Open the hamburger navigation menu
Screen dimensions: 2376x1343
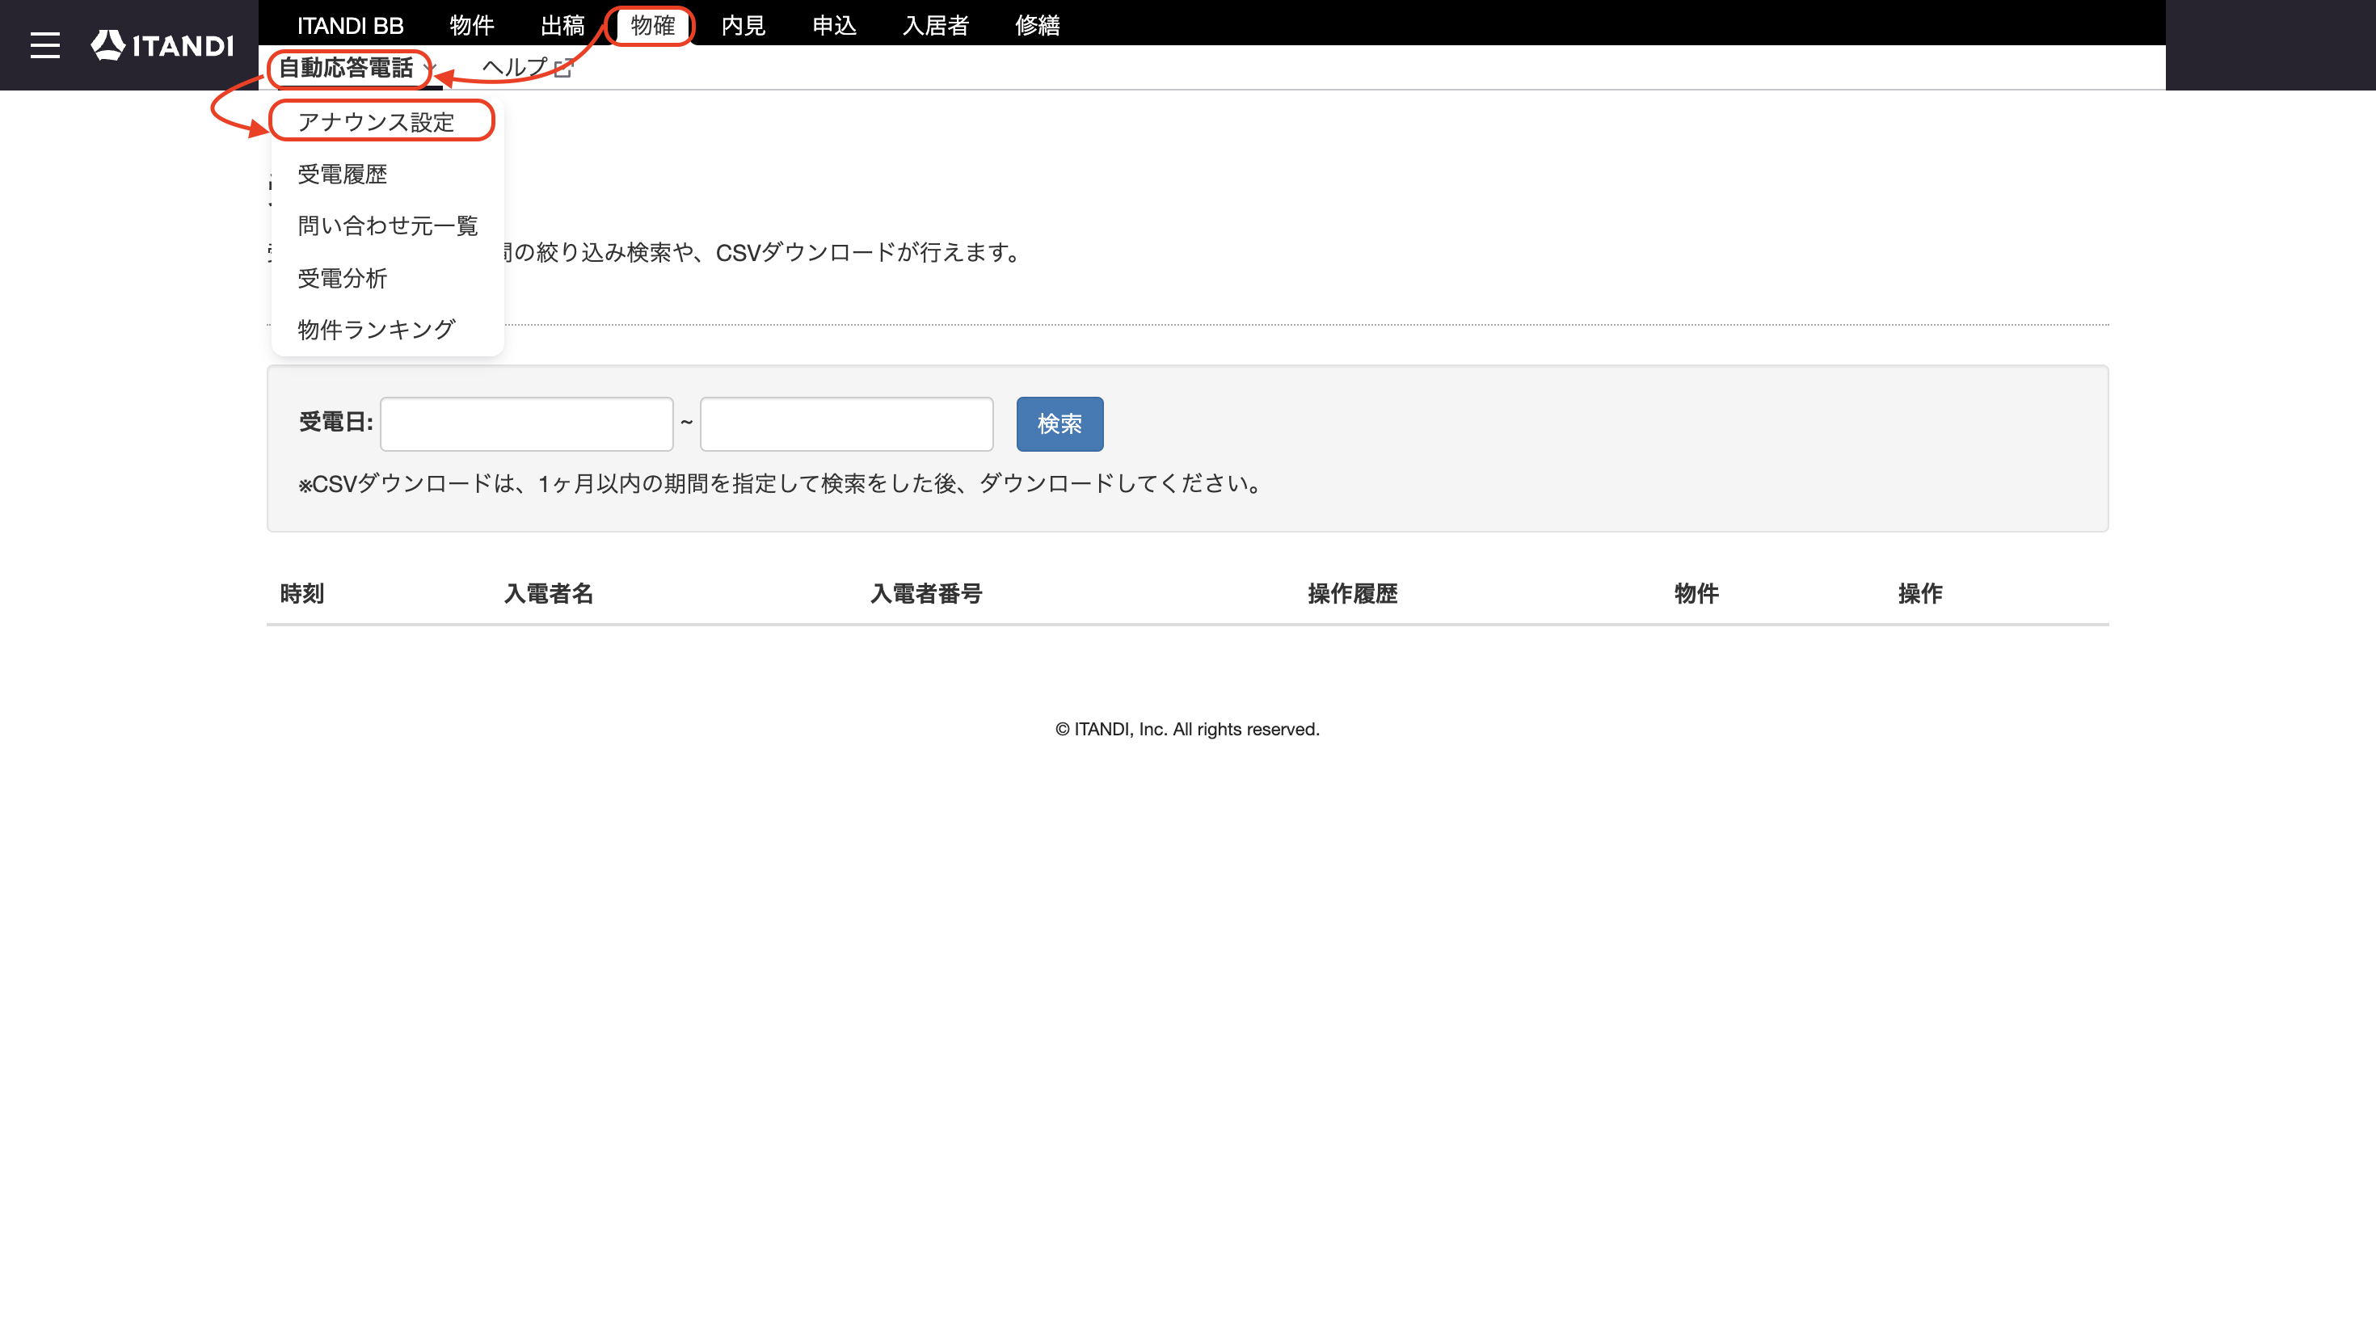[x=44, y=45]
